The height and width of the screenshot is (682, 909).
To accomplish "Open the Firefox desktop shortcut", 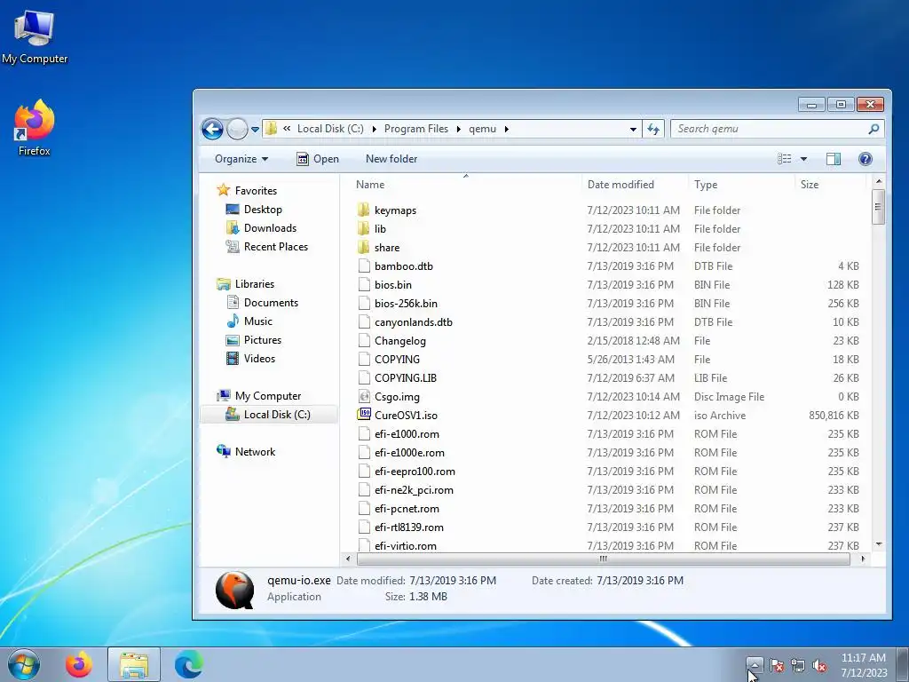I will tap(35, 128).
